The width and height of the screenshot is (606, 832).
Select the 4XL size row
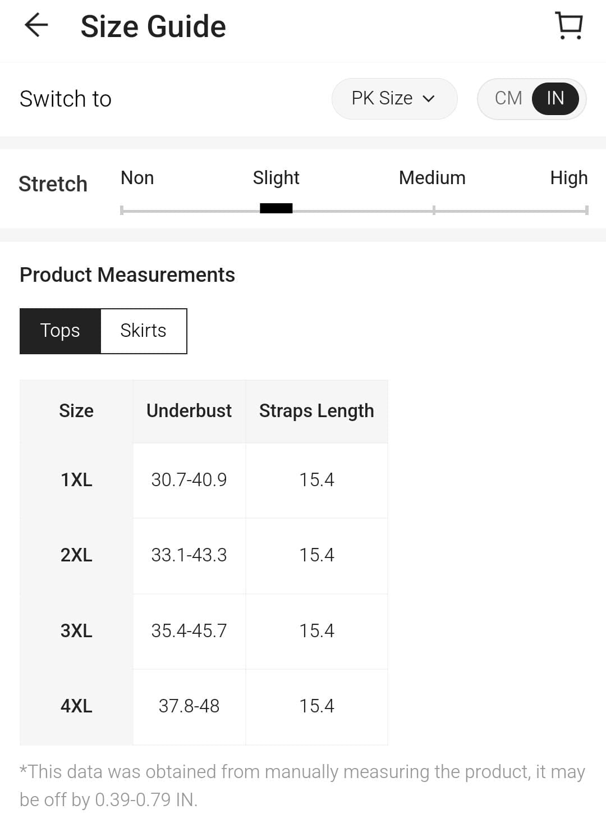pos(76,706)
